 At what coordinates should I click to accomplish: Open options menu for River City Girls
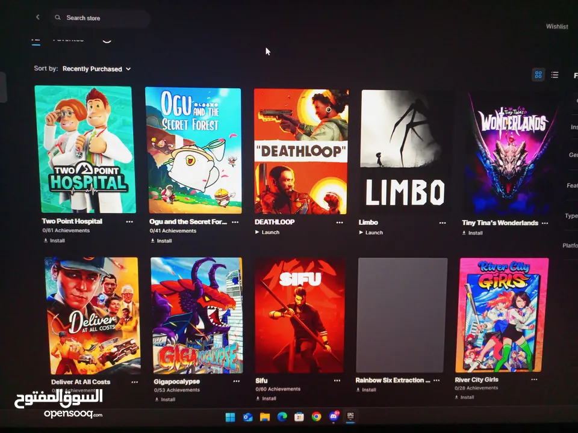(534, 379)
